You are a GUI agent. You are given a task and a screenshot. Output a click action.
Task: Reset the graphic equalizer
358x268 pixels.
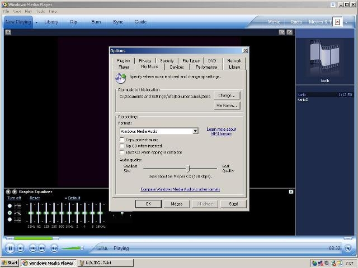point(35,198)
